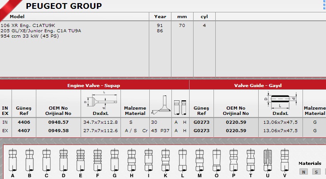Select valve stem type O icon
The image size is (326, 179).
pyautogui.click(x=217, y=160)
